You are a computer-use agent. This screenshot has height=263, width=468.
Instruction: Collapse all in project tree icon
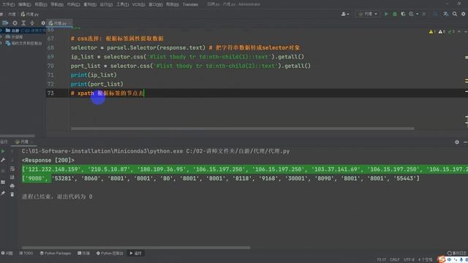click(32, 23)
